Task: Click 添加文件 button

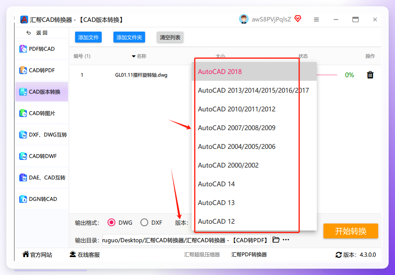Action: pyautogui.click(x=88, y=37)
